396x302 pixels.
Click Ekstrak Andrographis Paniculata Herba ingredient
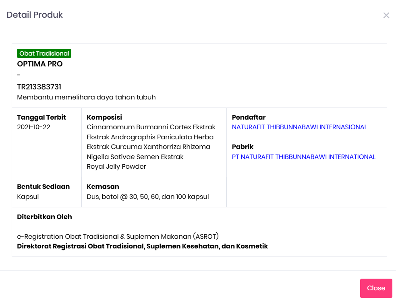150,137
